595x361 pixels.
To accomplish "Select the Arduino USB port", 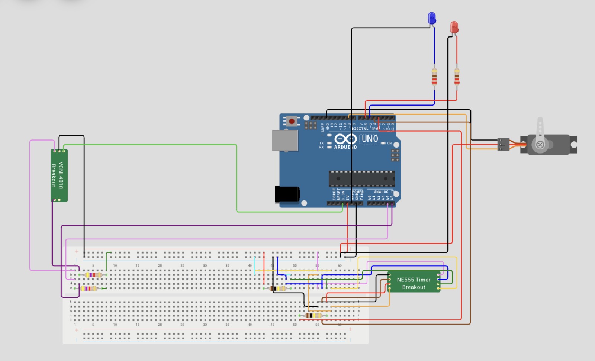I will point(285,140).
